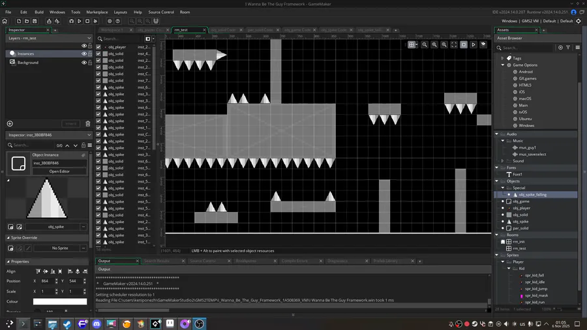Open the Inspector: inst_3B0BF846 dropdown
Image resolution: width=587 pixels, height=330 pixels.
pos(49,135)
